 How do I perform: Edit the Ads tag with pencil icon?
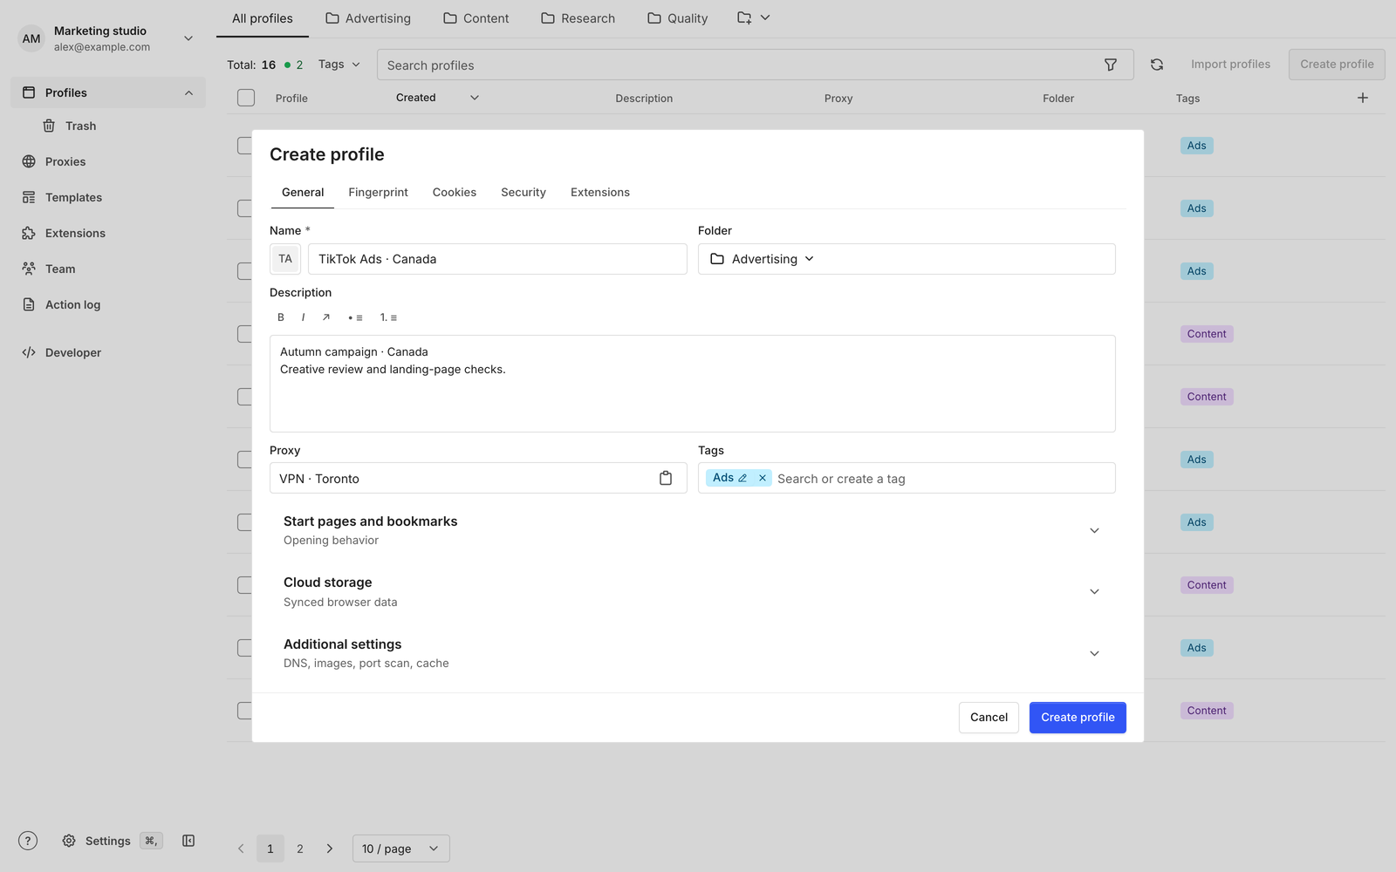coord(742,478)
